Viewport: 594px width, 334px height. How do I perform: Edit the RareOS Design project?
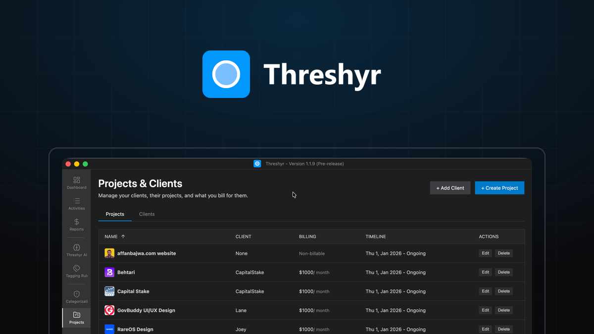[486, 329]
